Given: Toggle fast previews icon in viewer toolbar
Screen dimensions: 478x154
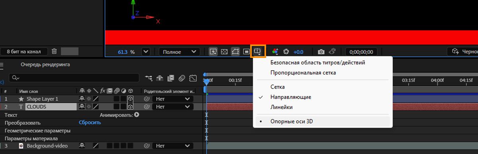Looking at the screenshot, I should click(x=214, y=52).
